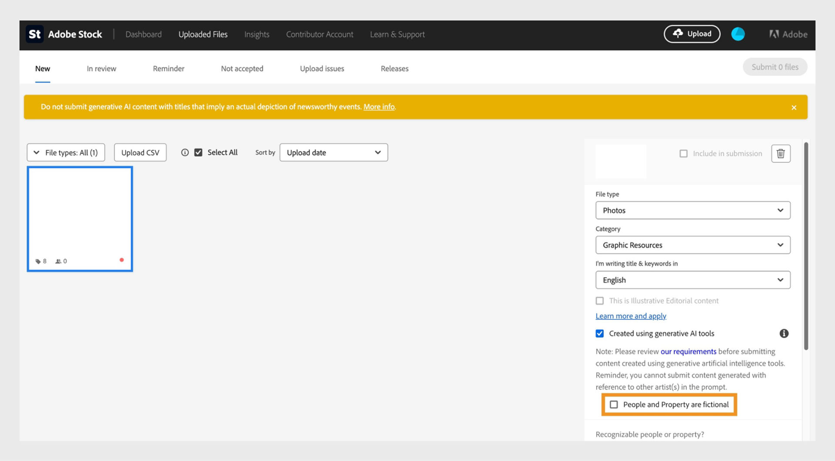
Task: Click the Upload CSV button
Action: tap(140, 153)
